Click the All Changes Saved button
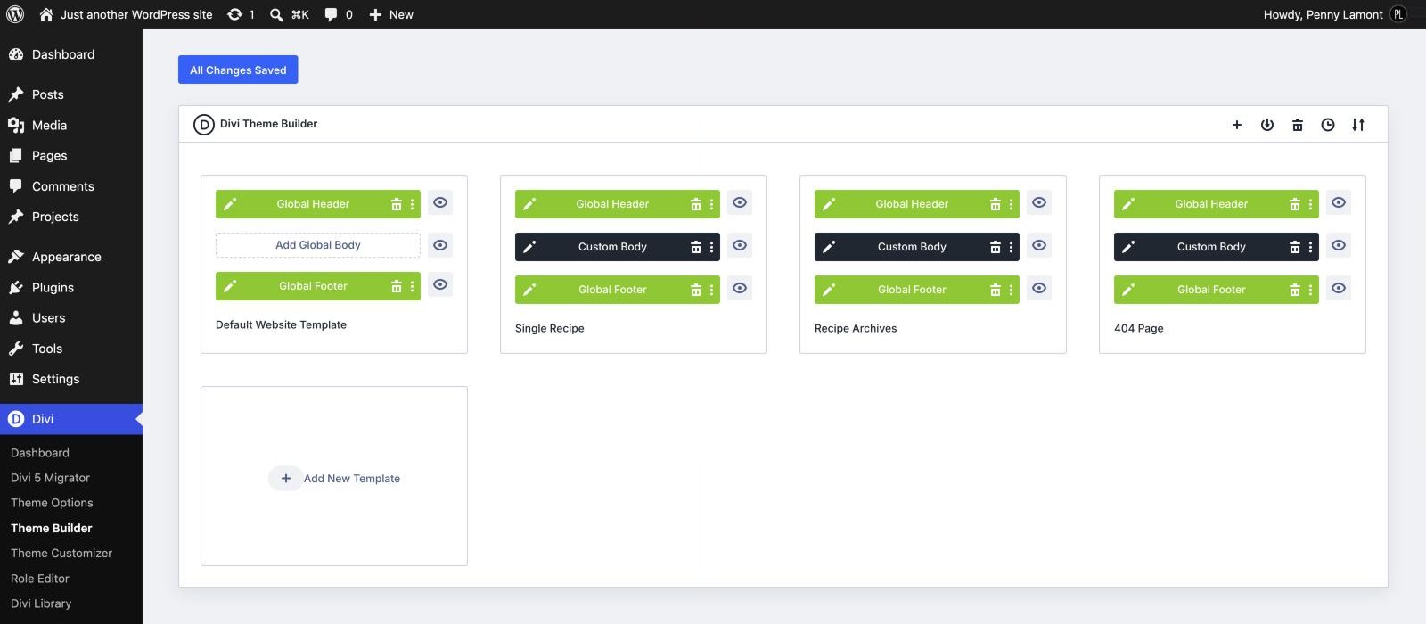Image resolution: width=1426 pixels, height=624 pixels. 238,70
